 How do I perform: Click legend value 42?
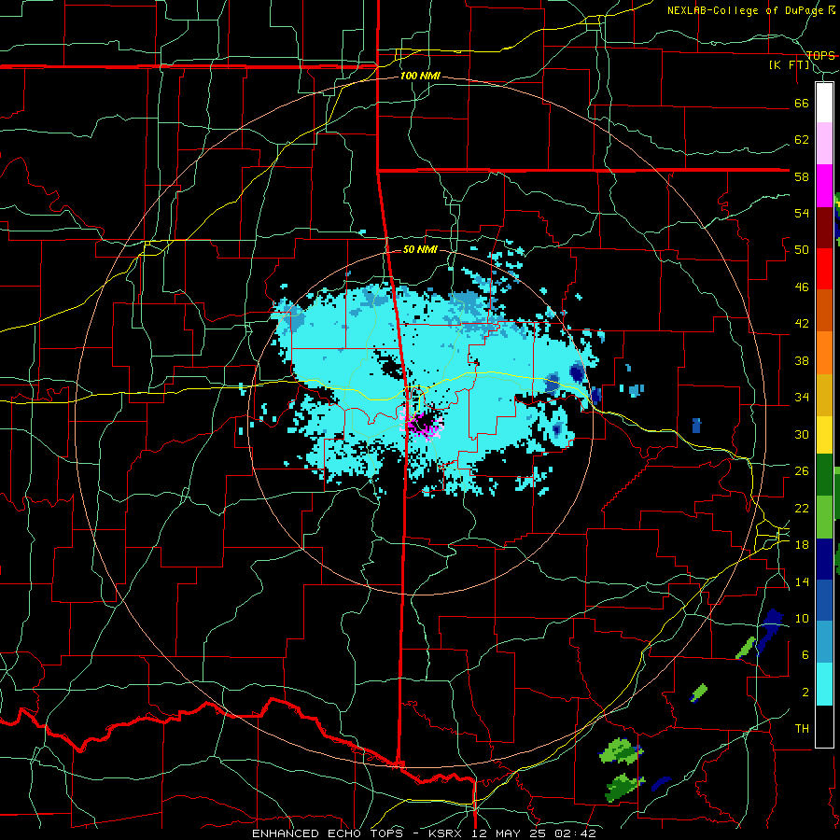(x=802, y=324)
